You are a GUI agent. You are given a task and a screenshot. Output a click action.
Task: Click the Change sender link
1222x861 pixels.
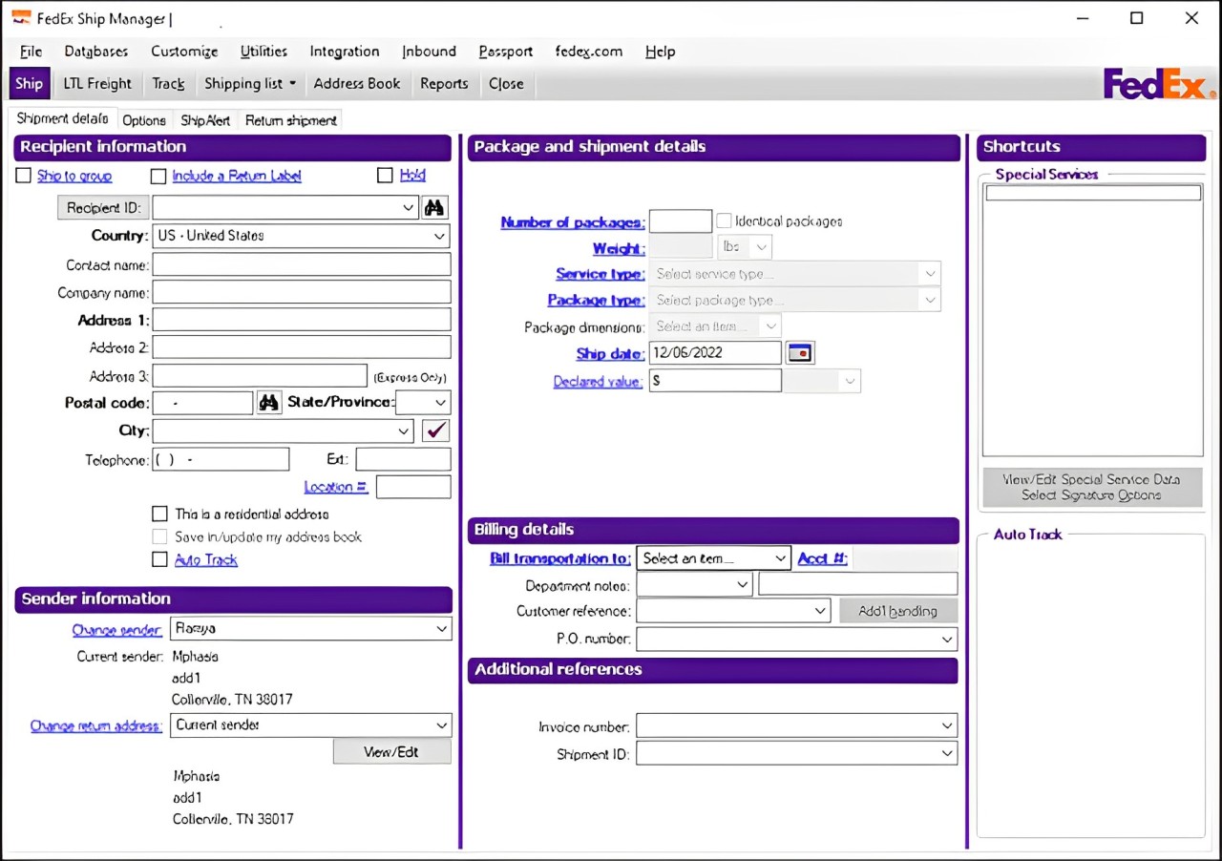coord(116,630)
